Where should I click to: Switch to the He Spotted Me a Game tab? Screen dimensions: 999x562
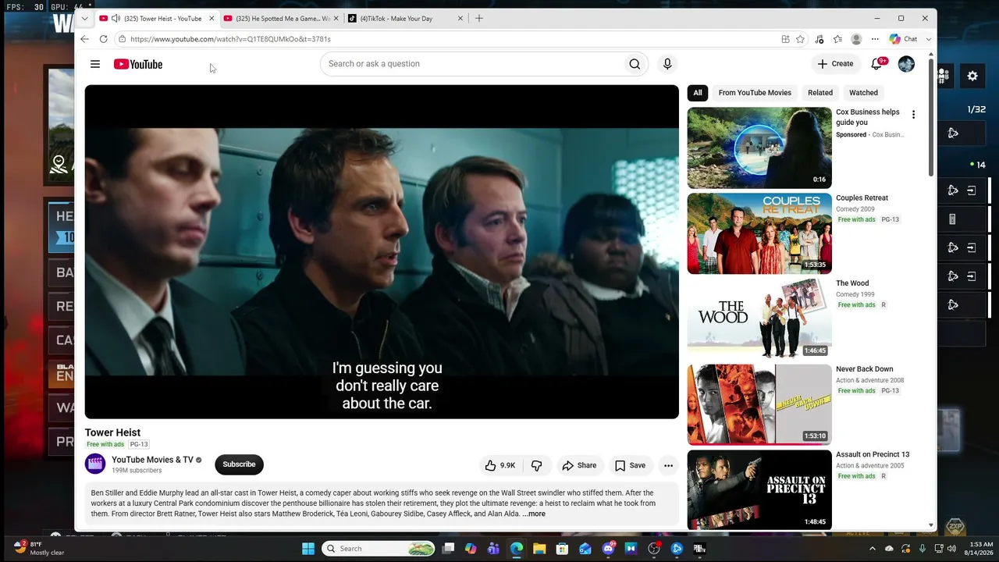282,18
